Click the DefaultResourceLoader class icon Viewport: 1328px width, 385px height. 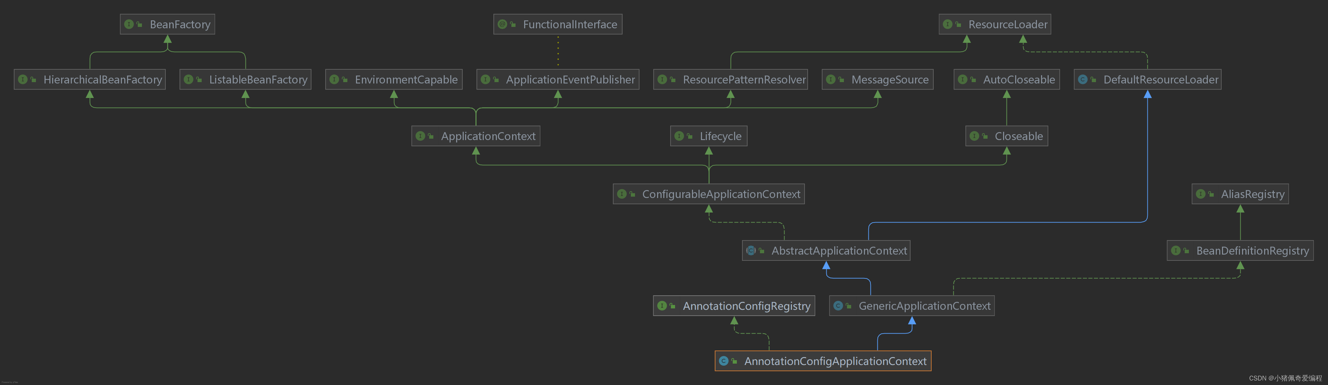1082,79
